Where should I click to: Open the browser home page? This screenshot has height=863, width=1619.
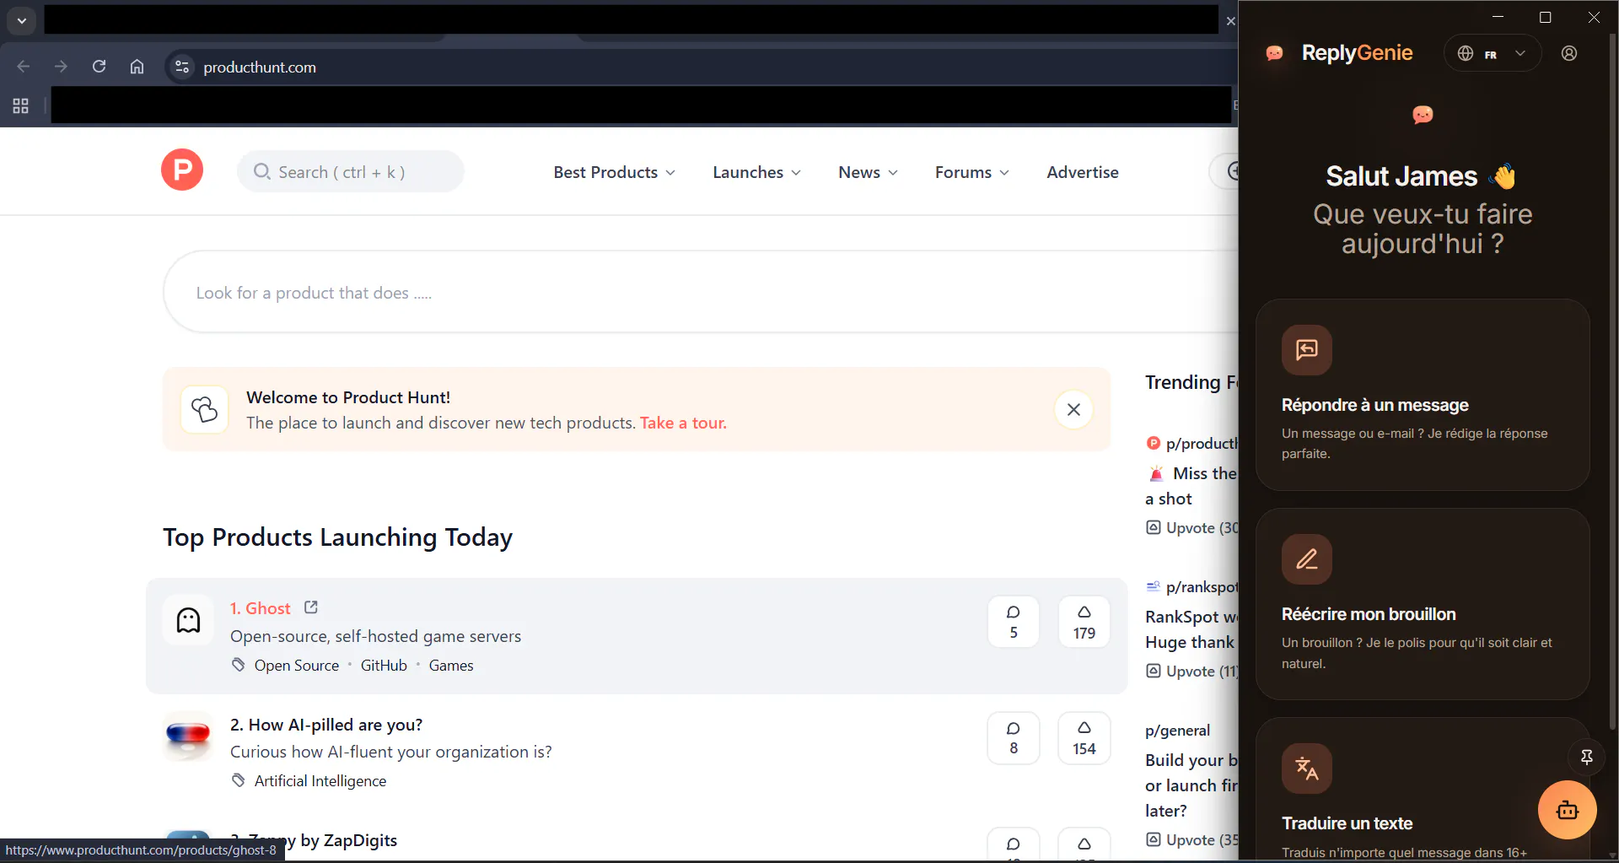click(x=137, y=67)
